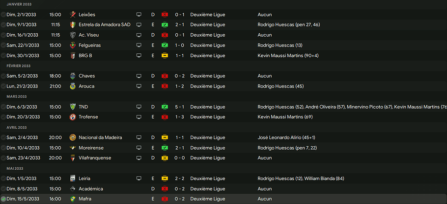The height and width of the screenshot is (204, 447).
Task: Collapse the MAI 2033 month header
Action: click(15, 168)
